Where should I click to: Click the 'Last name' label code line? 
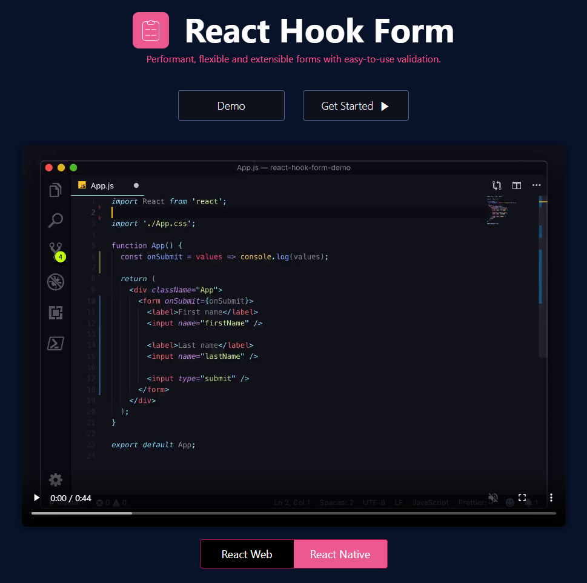click(x=201, y=345)
